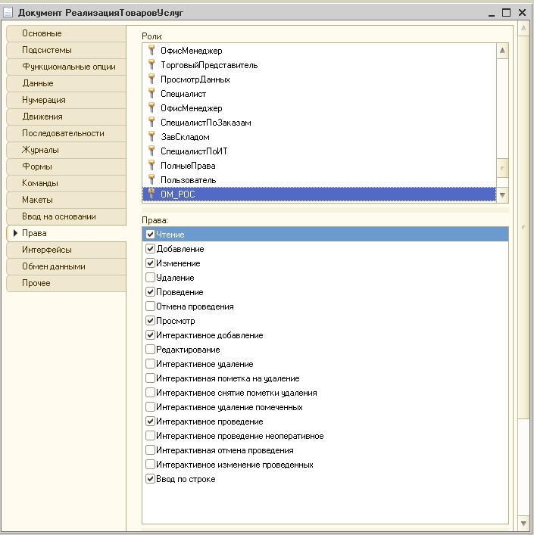
Task: Uncheck the Проведение right checkbox
Action: (x=150, y=292)
